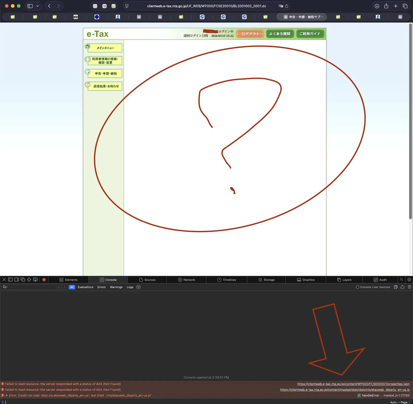Open Safari downloads icon
This screenshot has height=404, width=413.
coord(377,6)
